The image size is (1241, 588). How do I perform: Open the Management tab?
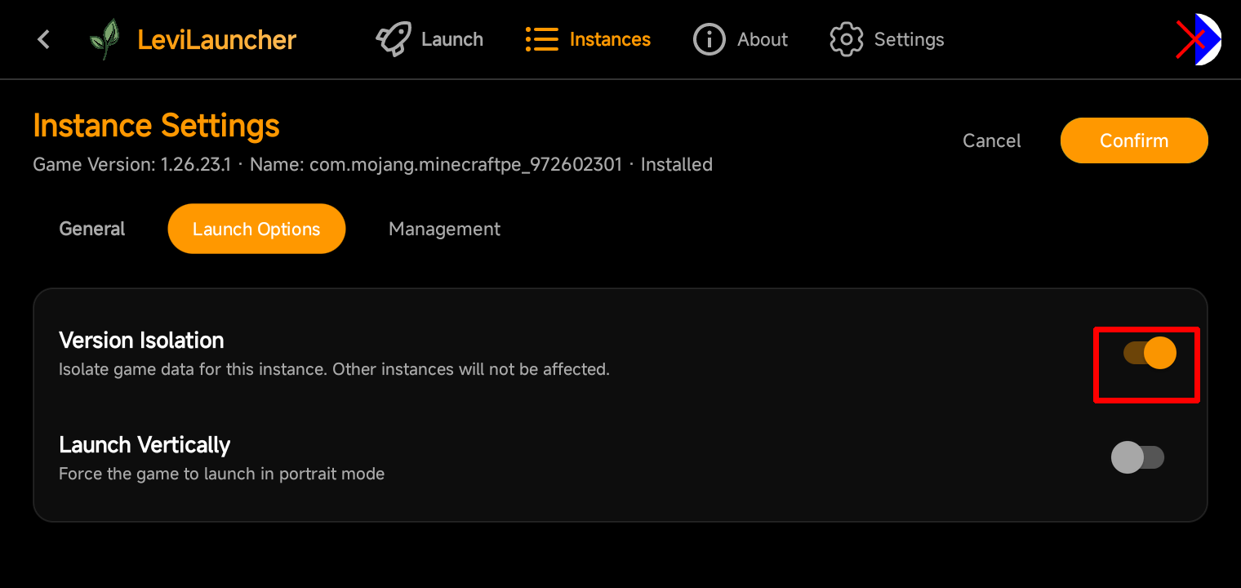tap(444, 229)
